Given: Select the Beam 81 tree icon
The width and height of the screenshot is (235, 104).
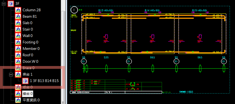Looking at the screenshot, I should [x=18, y=17].
